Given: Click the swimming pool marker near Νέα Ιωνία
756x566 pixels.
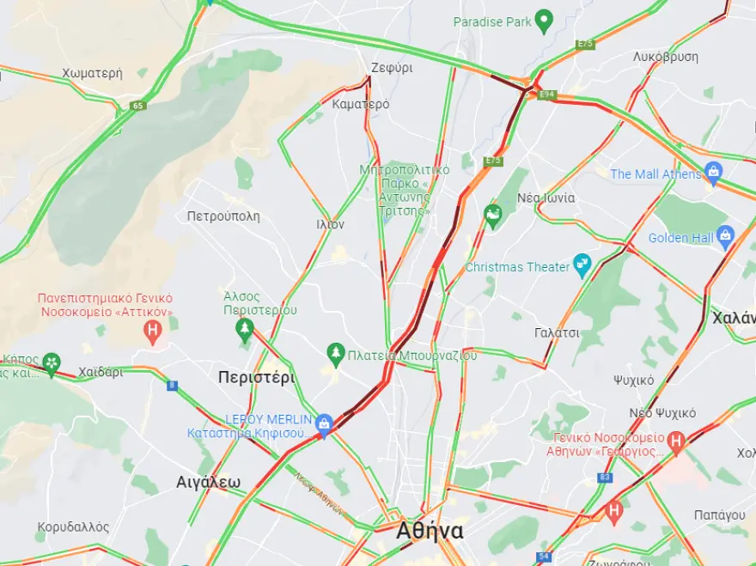Looking at the screenshot, I should coord(493,217).
